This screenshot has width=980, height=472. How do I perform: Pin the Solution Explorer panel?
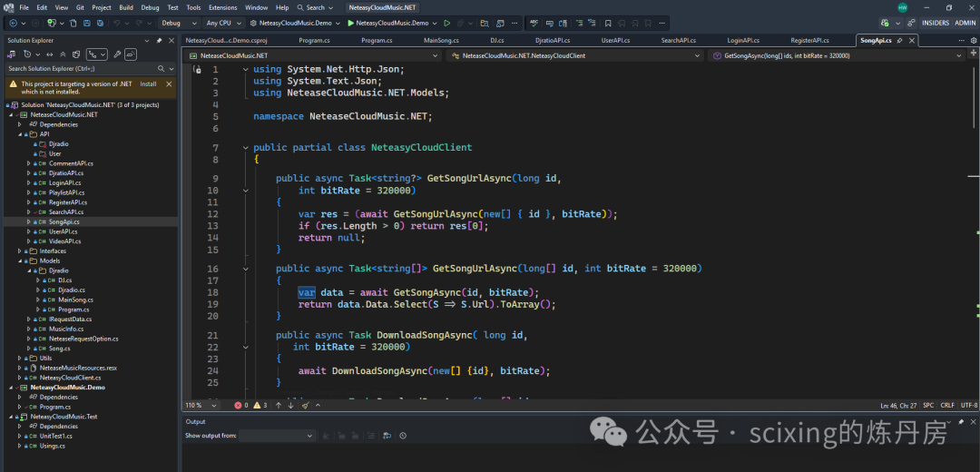[159, 40]
